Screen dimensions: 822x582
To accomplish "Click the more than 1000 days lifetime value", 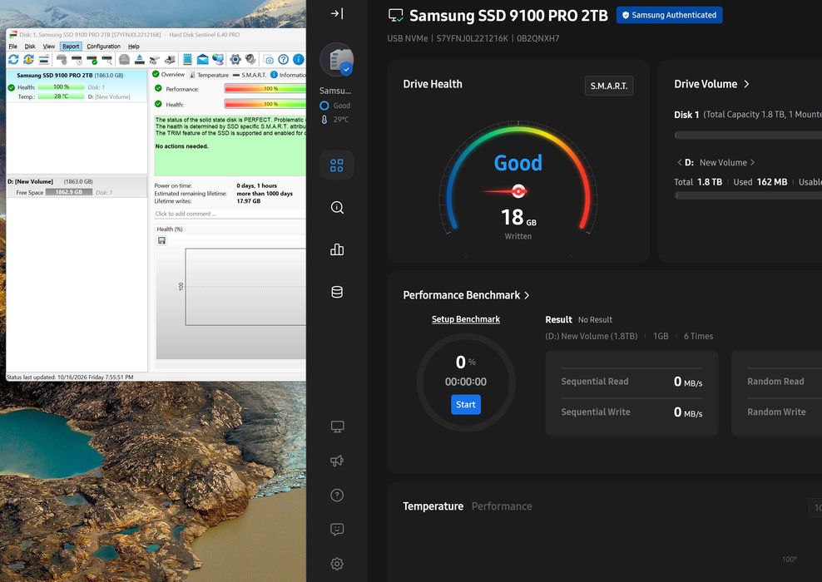I will [265, 193].
